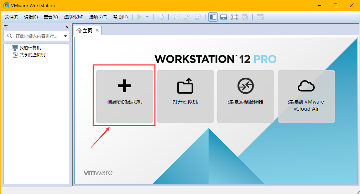Open the 选项卡(T) menu

[98, 17]
